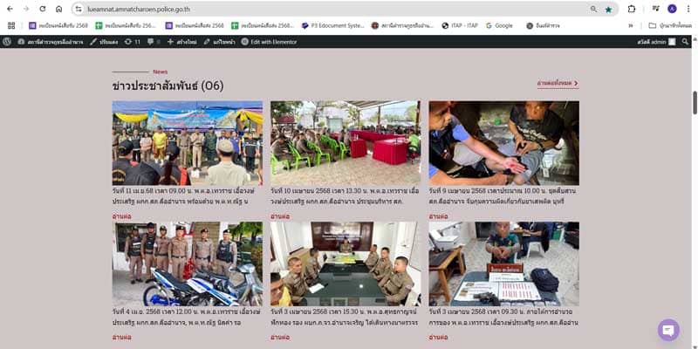698x349 pixels.
Task: Open the Google bookmark
Action: 498,25
